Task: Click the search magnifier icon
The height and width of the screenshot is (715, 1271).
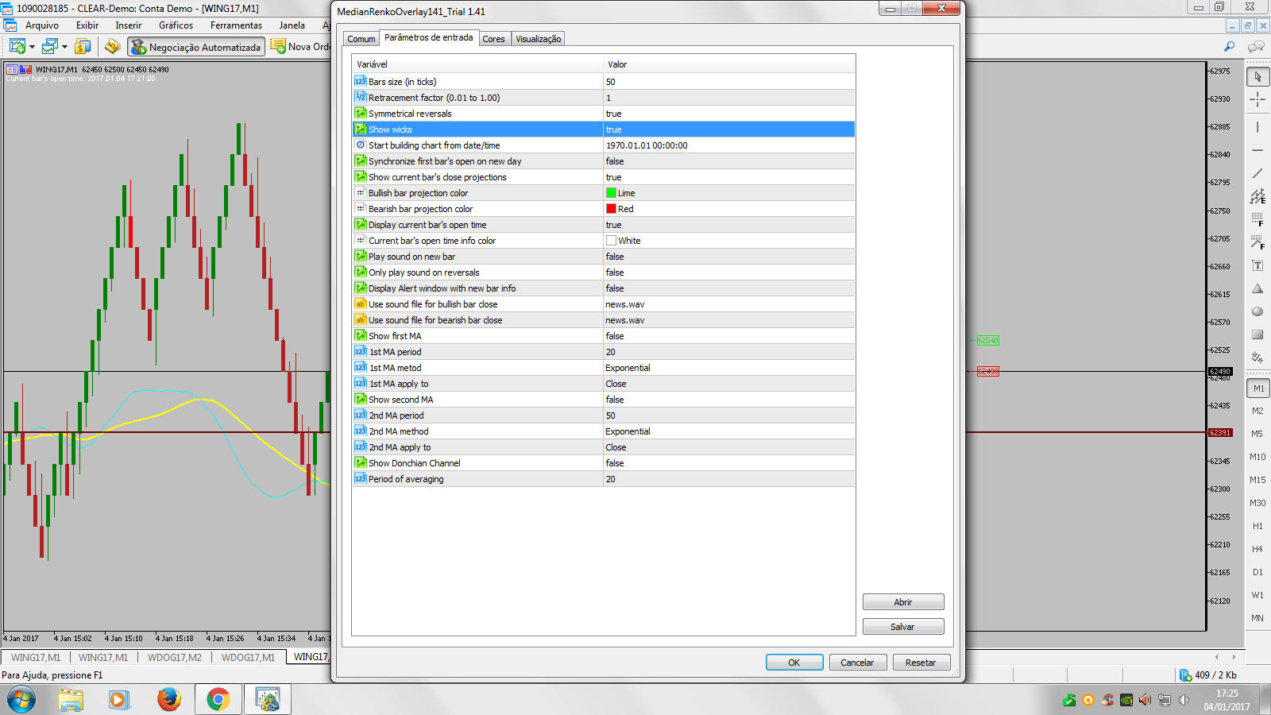Action: [x=1230, y=47]
